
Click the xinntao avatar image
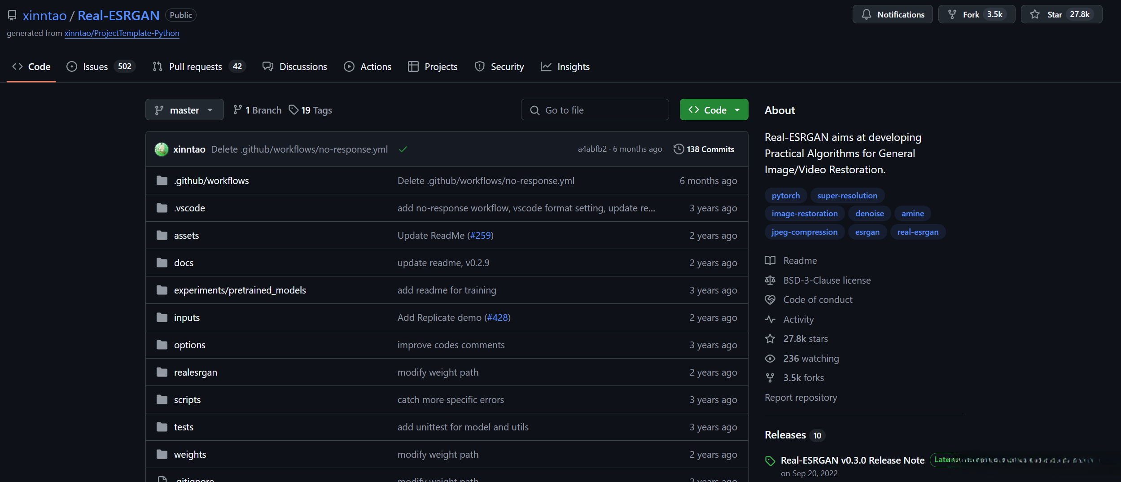(162, 149)
